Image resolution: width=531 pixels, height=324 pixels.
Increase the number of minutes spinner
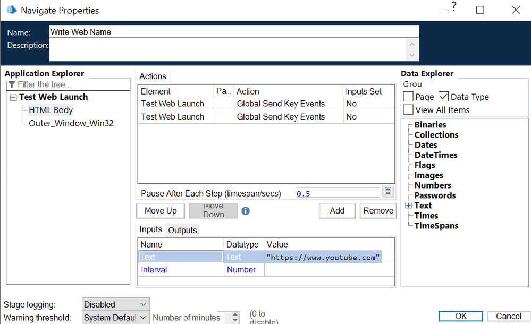tap(235, 315)
